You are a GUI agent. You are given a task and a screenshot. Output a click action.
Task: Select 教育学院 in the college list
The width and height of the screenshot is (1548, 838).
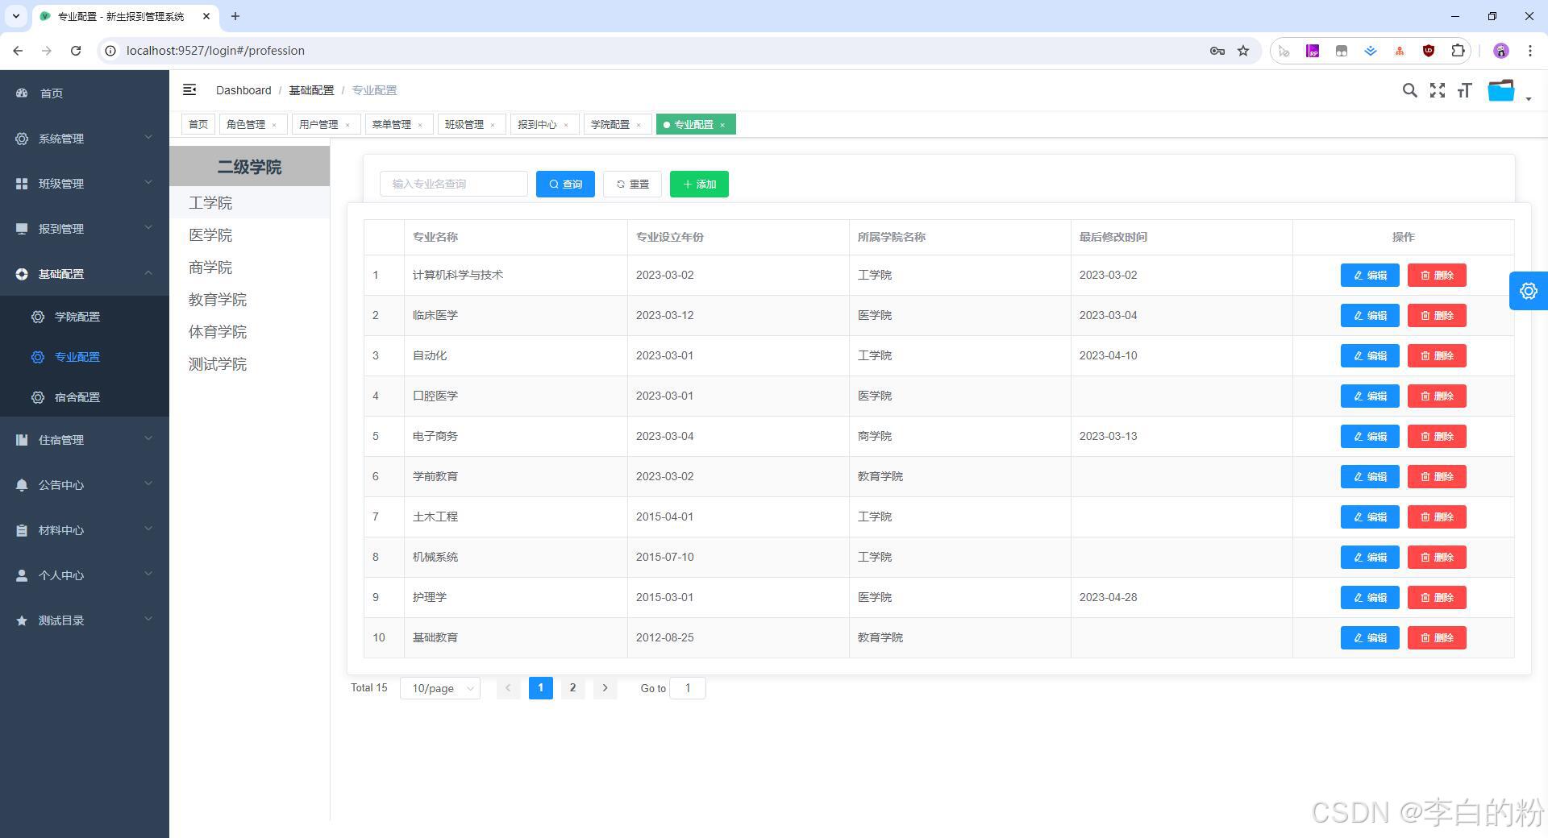point(249,299)
